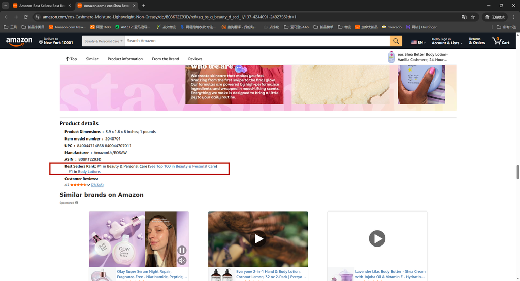Jump to the Reviews section
520x281 pixels.
coord(195,59)
